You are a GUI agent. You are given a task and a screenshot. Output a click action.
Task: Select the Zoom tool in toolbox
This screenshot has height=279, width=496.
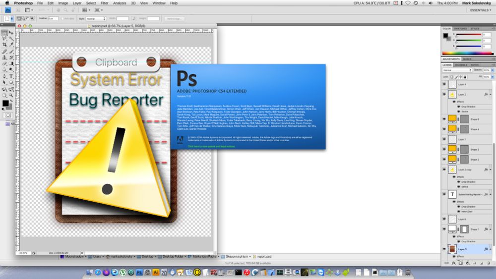click(x=11, y=95)
